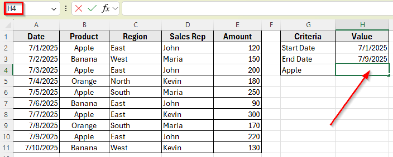Click the formula bar vertical dots handle
This screenshot has width=393, height=157.
(x=66, y=8)
